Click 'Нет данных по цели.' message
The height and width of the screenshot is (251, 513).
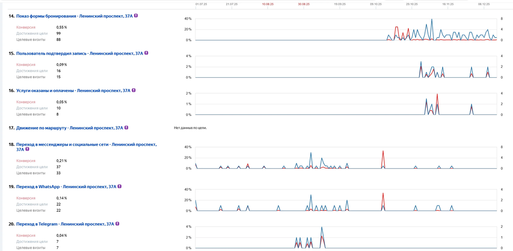click(x=190, y=127)
